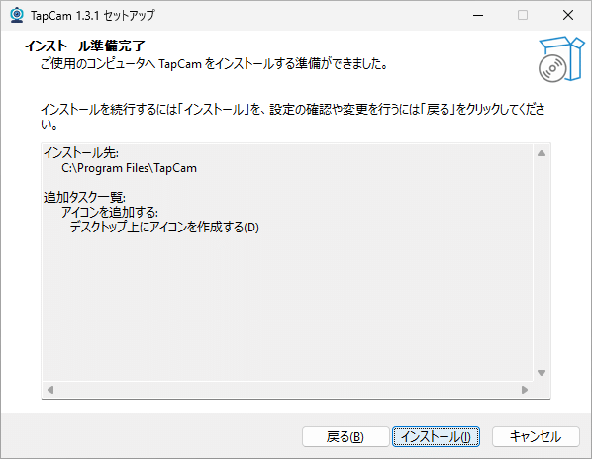Viewport: 592px width, 459px height.
Task: Go back with the 戻る(B) button
Action: 345,437
